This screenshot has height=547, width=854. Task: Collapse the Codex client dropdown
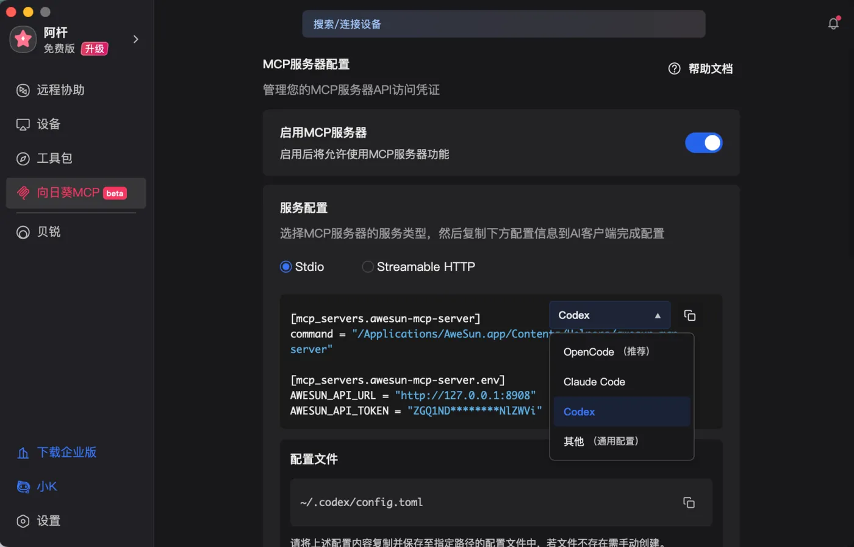(x=609, y=315)
